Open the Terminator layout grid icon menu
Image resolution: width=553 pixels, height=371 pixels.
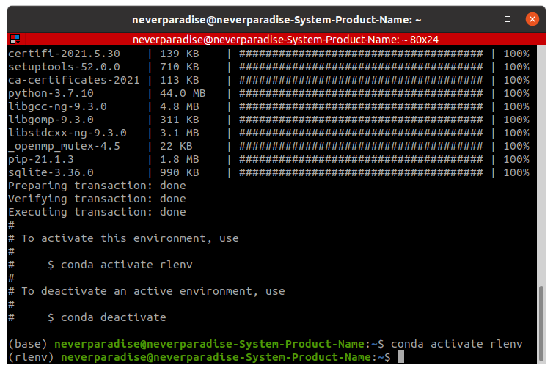tap(15, 39)
